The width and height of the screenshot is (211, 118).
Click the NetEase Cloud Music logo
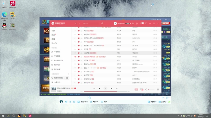tap(58, 23)
